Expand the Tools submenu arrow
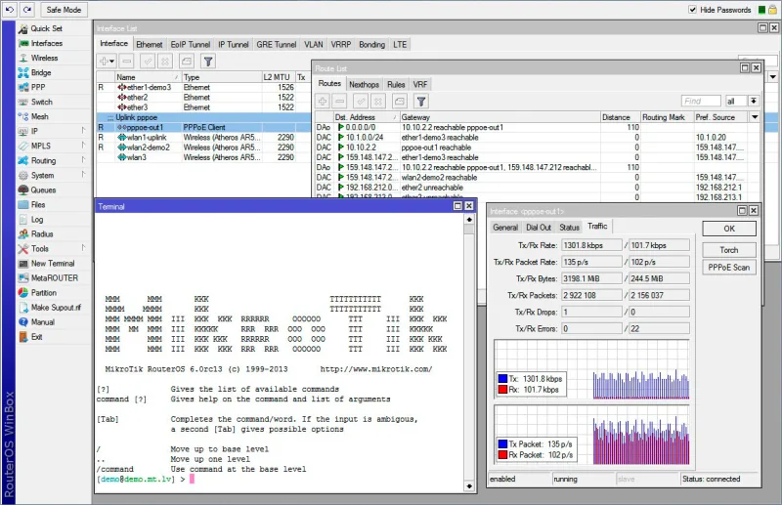The image size is (782, 505). 83,248
